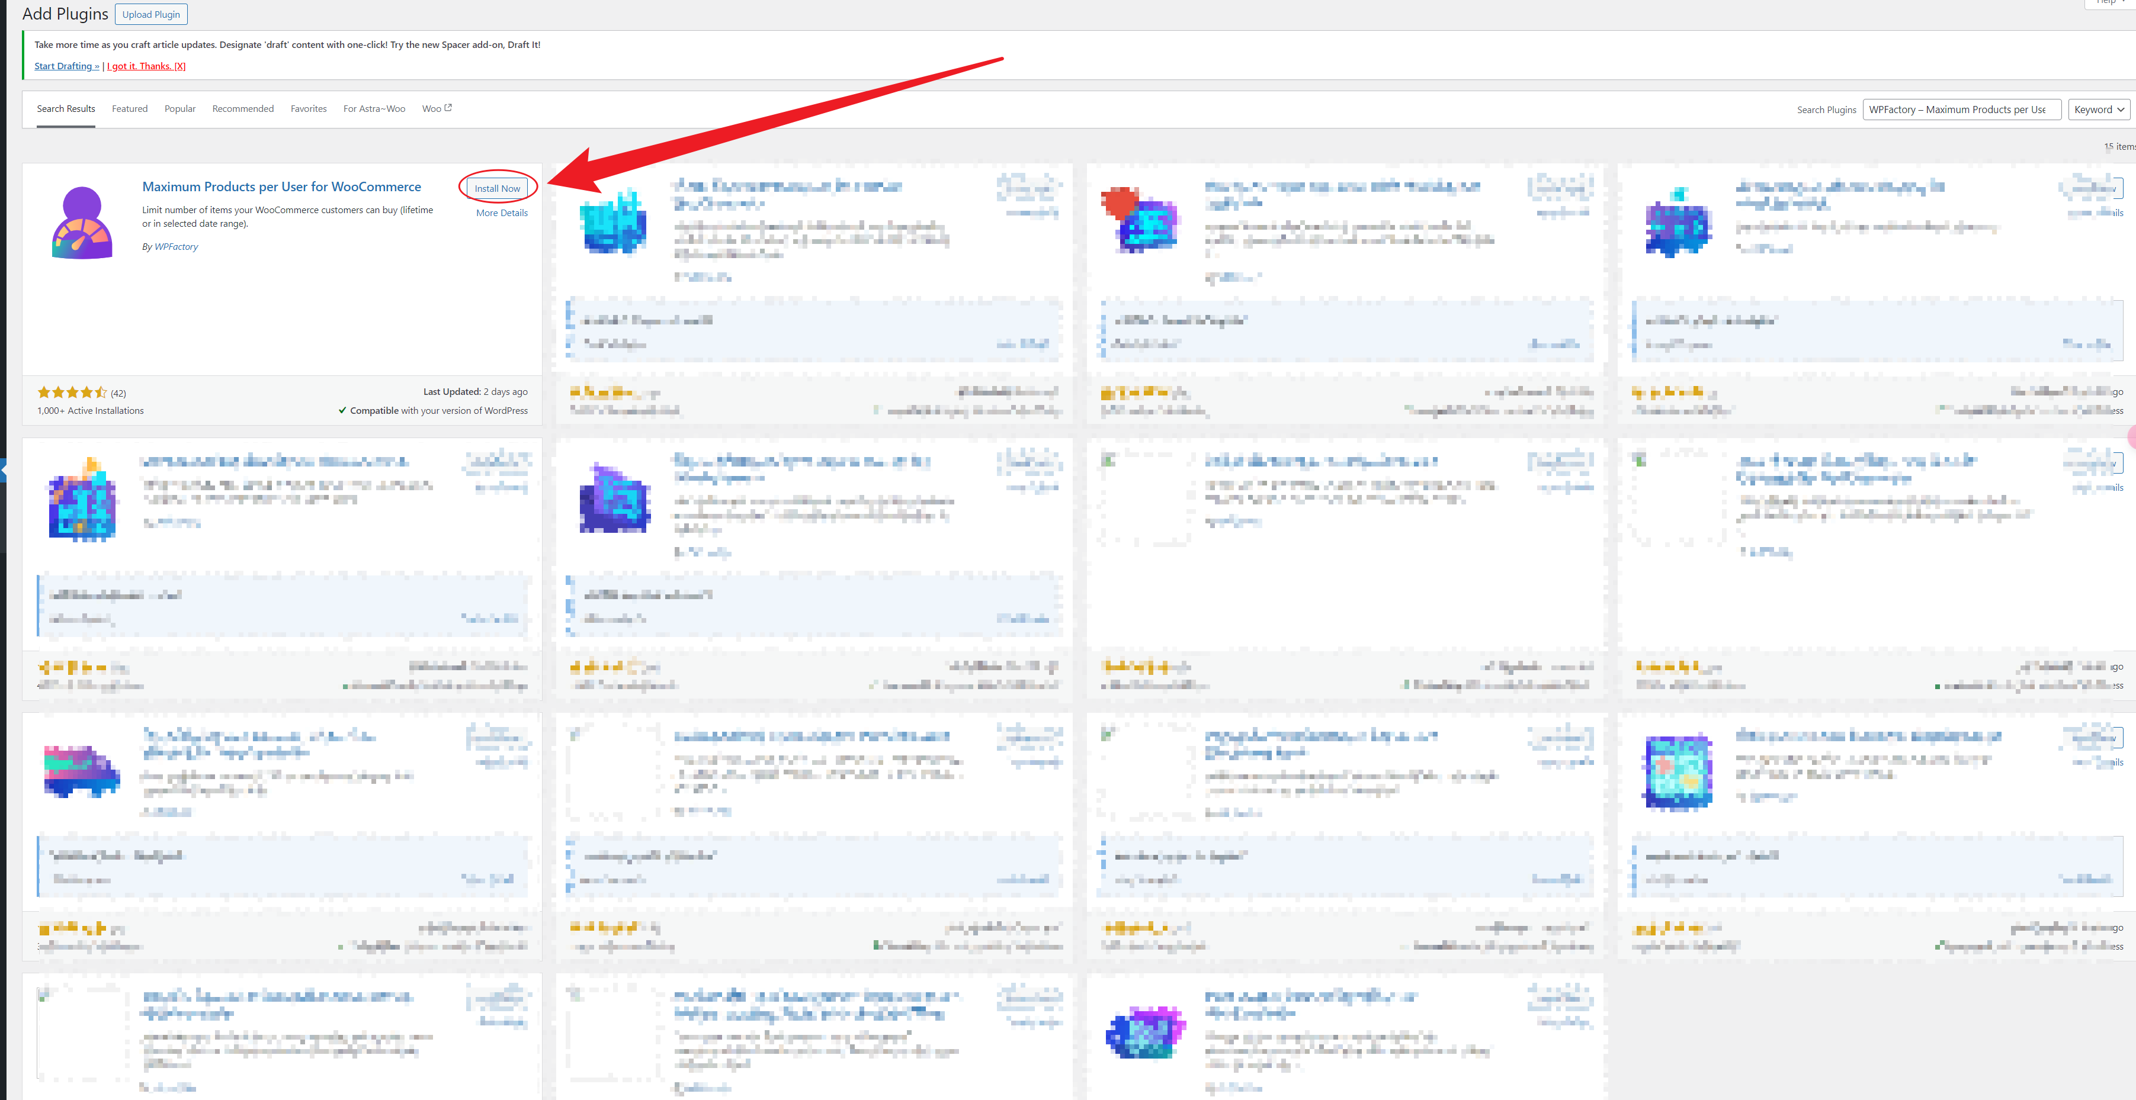Open the For Astra~Woo tab
The width and height of the screenshot is (2136, 1100).
click(374, 108)
